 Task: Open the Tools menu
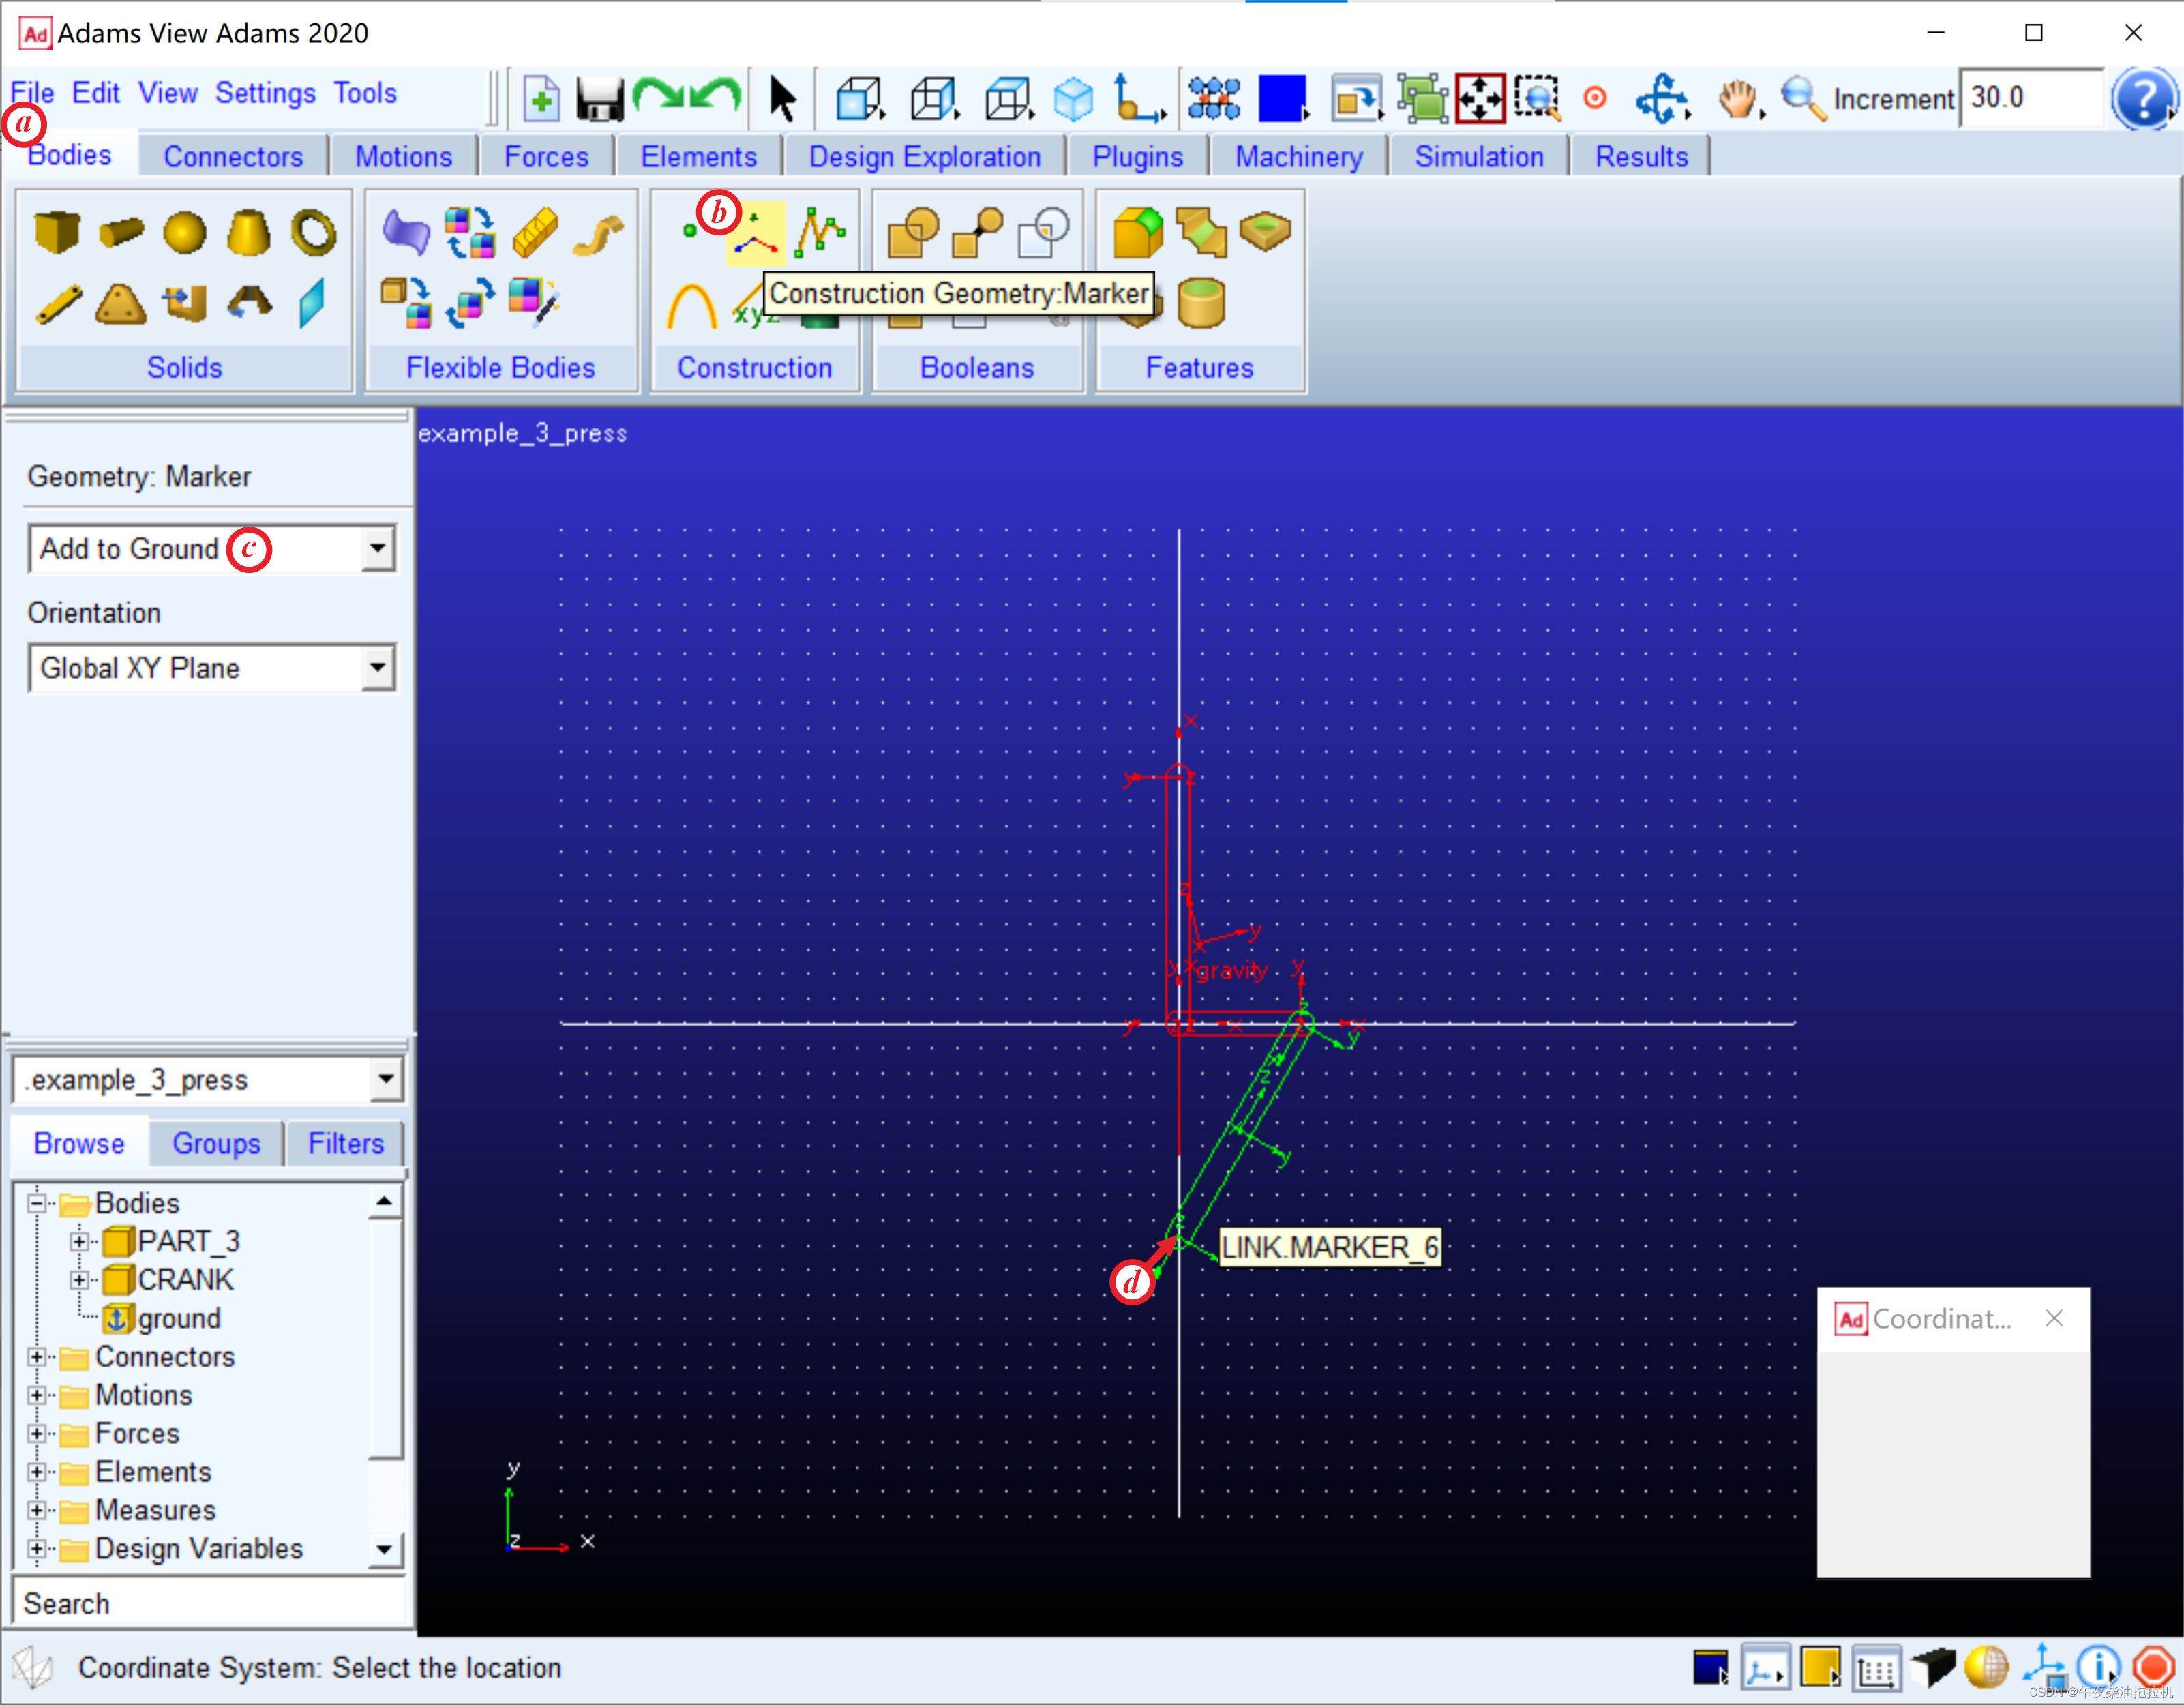click(365, 93)
